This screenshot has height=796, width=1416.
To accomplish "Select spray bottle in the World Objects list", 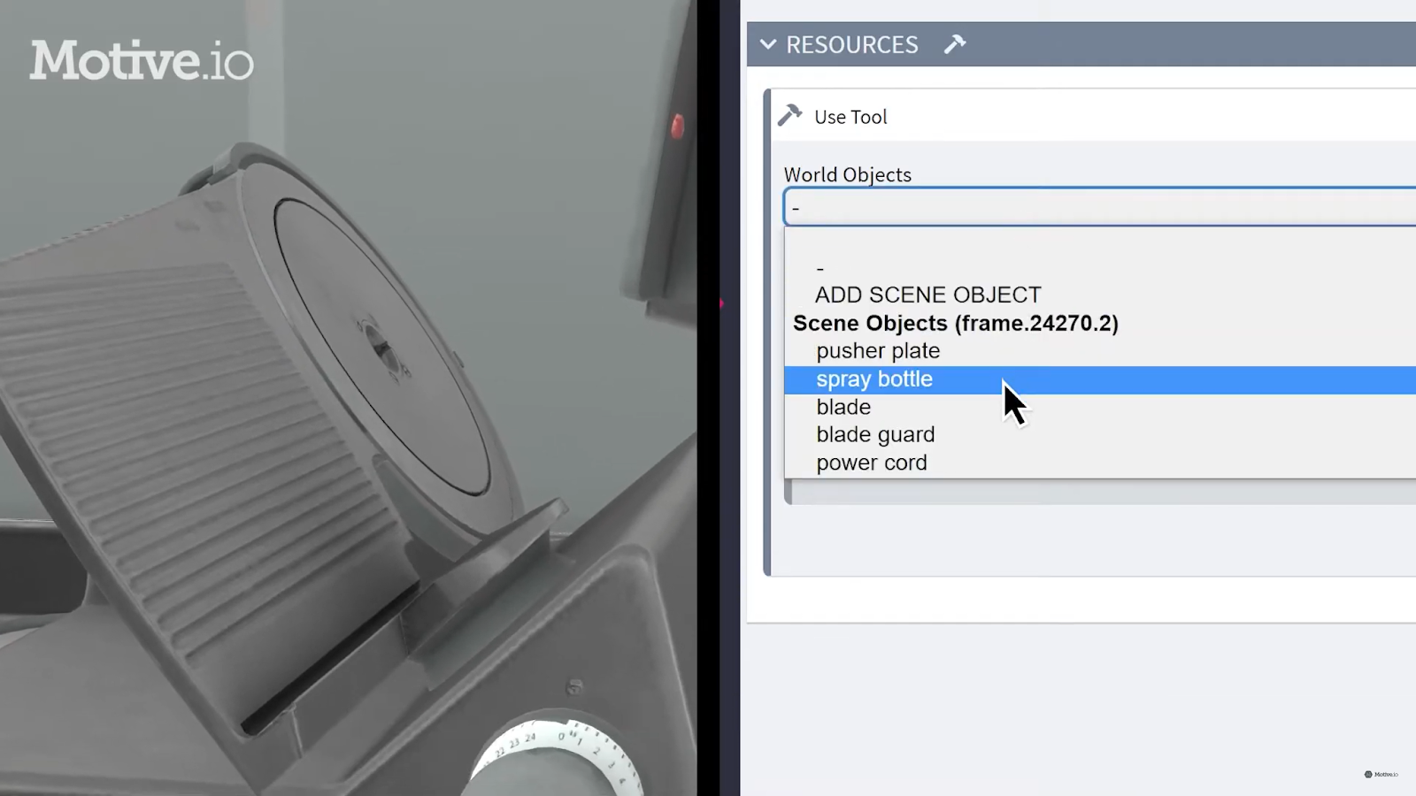I will coord(874,379).
